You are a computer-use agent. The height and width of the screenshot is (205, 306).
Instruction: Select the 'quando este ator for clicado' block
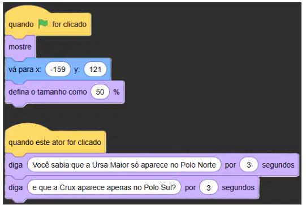click(x=55, y=140)
